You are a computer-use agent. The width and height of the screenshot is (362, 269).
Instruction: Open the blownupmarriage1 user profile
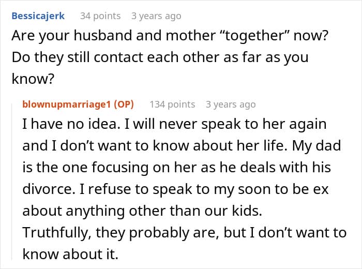67,104
